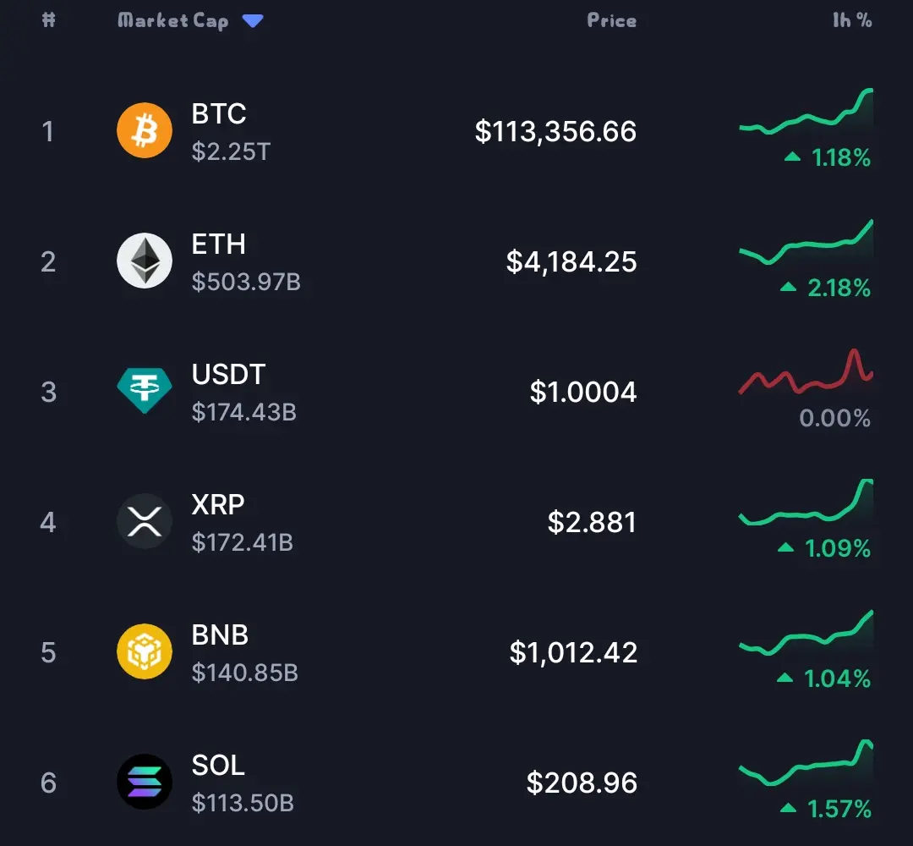Select the ETH price $4,184.25

[x=571, y=261]
